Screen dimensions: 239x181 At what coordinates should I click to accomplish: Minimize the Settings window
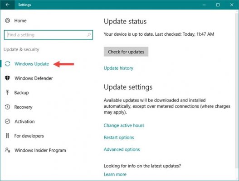(204, 5)
